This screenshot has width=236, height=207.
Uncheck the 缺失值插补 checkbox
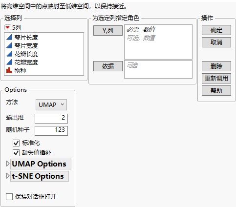[16, 153]
